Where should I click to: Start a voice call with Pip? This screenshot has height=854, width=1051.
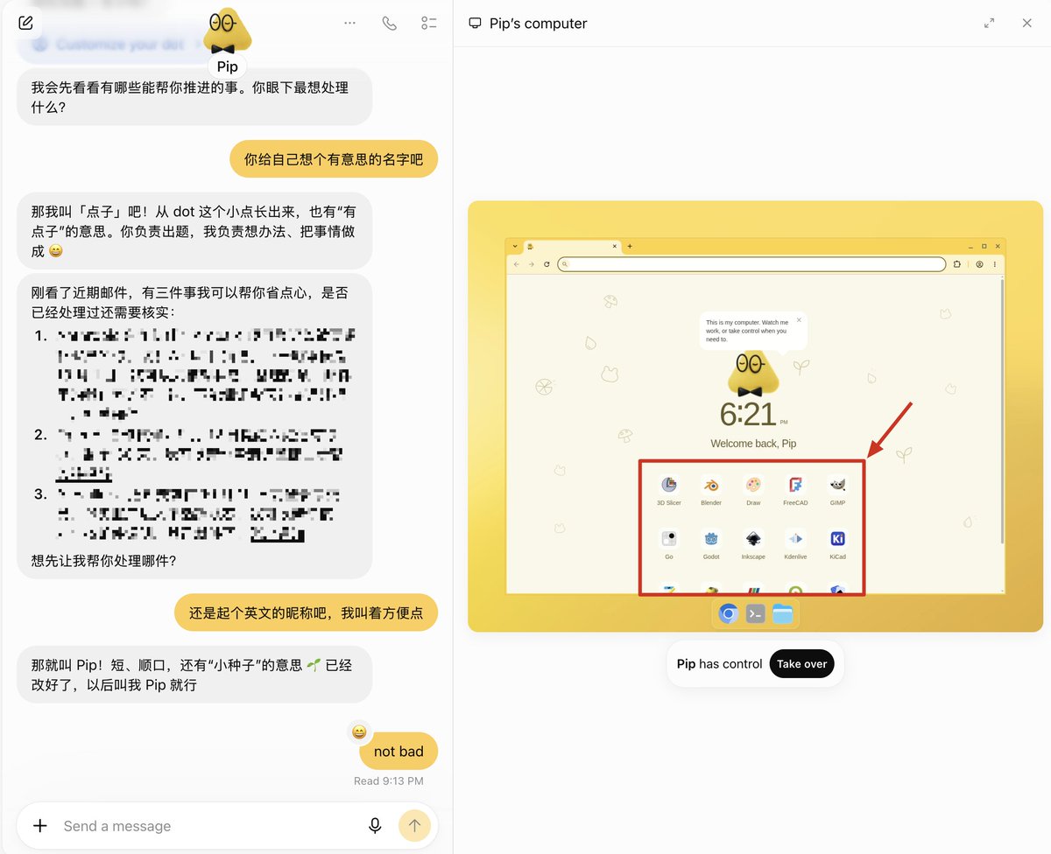(390, 24)
